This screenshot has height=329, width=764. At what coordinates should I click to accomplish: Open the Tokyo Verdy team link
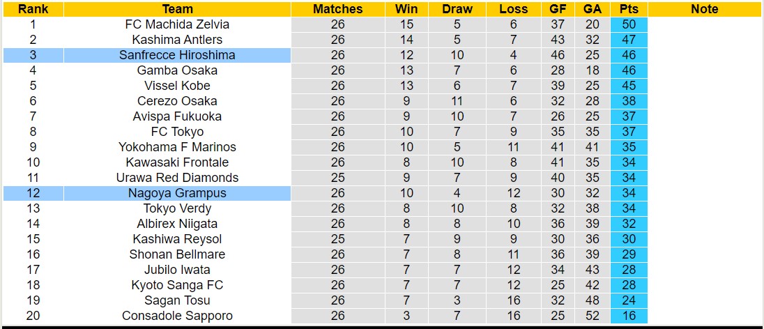click(177, 208)
